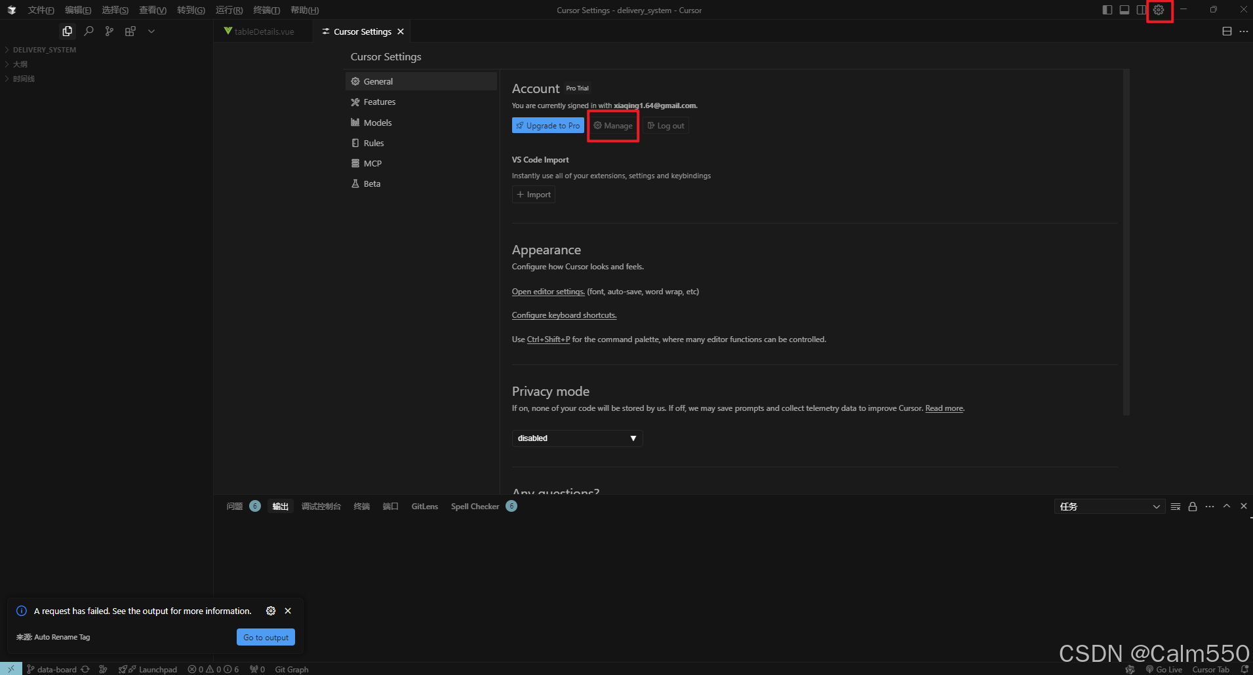1253x675 pixels.
Task: Open editor settings link
Action: coord(548,292)
